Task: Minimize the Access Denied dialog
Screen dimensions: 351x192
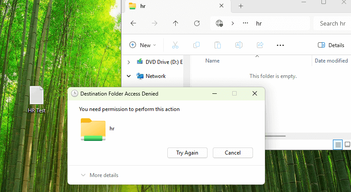Action: point(215,93)
